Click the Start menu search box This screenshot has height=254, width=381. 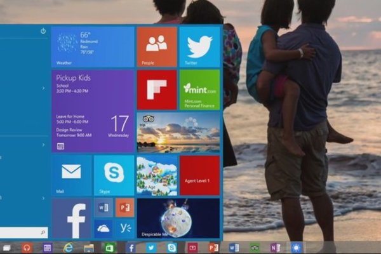pyautogui.click(x=24, y=232)
